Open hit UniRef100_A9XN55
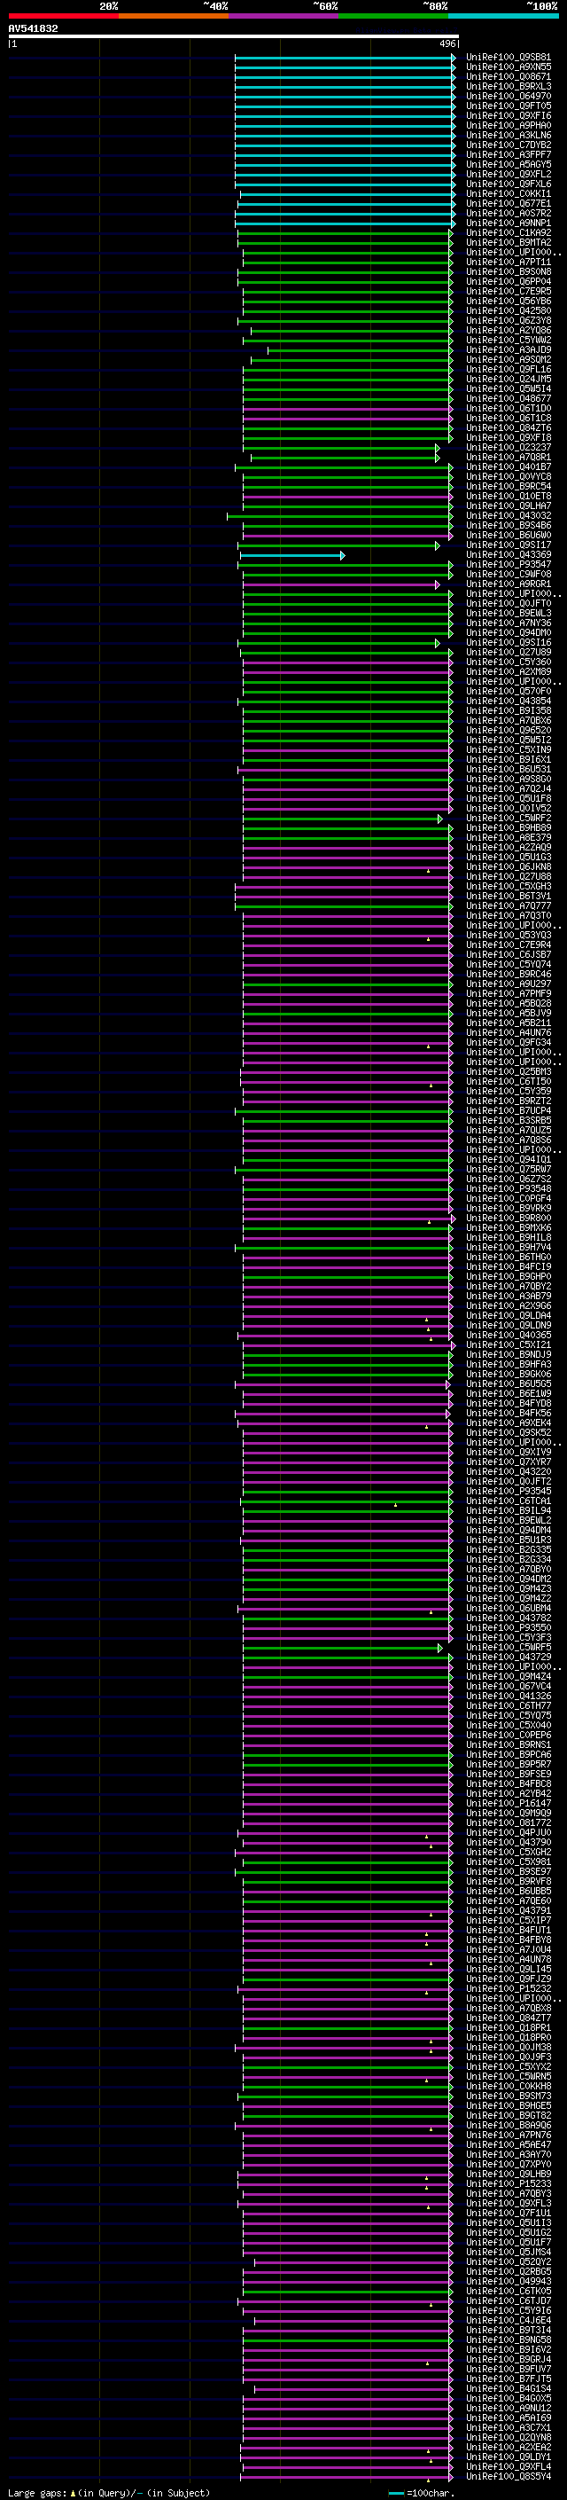 point(509,68)
